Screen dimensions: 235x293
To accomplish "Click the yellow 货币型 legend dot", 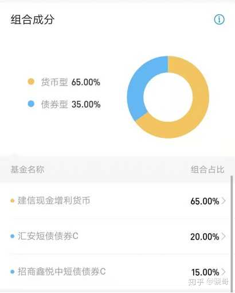I will pos(31,82).
